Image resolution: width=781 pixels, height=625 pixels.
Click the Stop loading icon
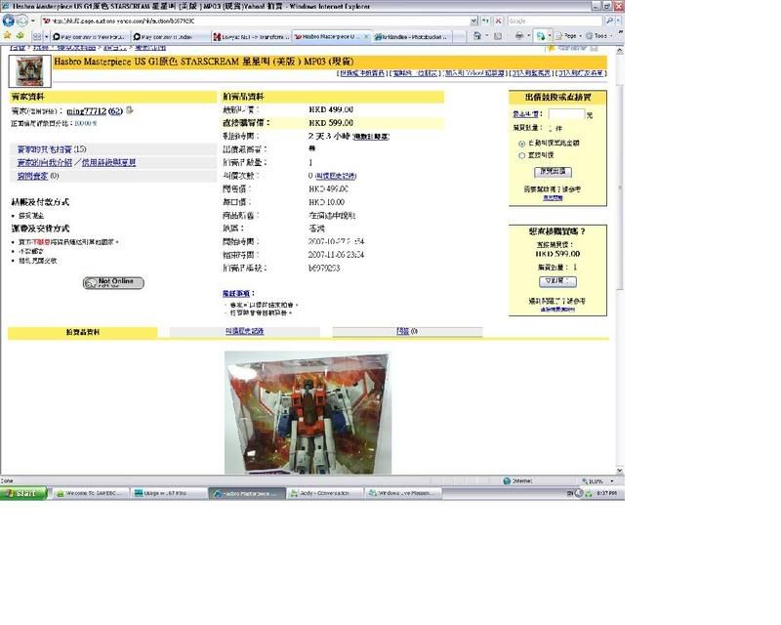(499, 21)
